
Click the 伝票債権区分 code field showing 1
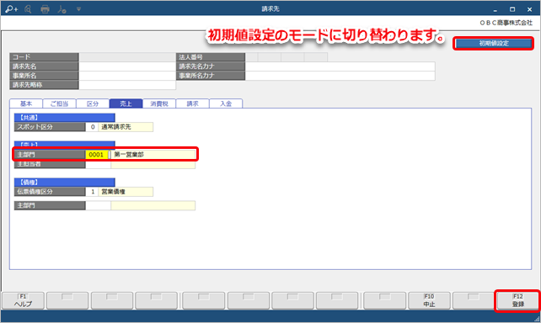(x=92, y=192)
